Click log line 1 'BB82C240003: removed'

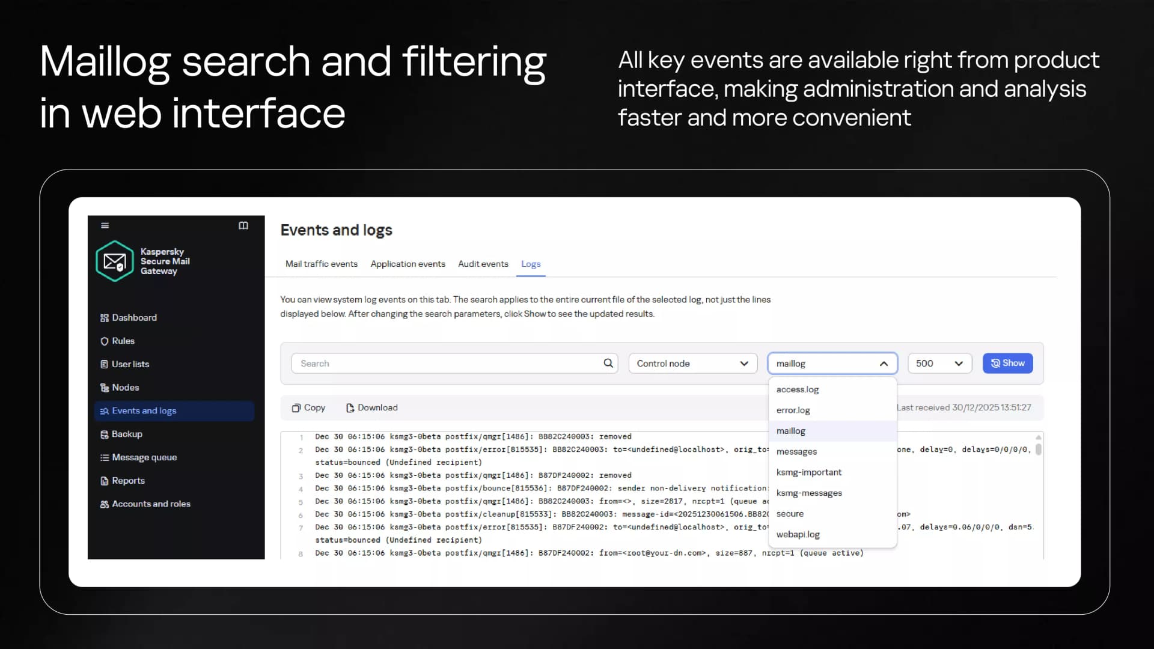(473, 437)
